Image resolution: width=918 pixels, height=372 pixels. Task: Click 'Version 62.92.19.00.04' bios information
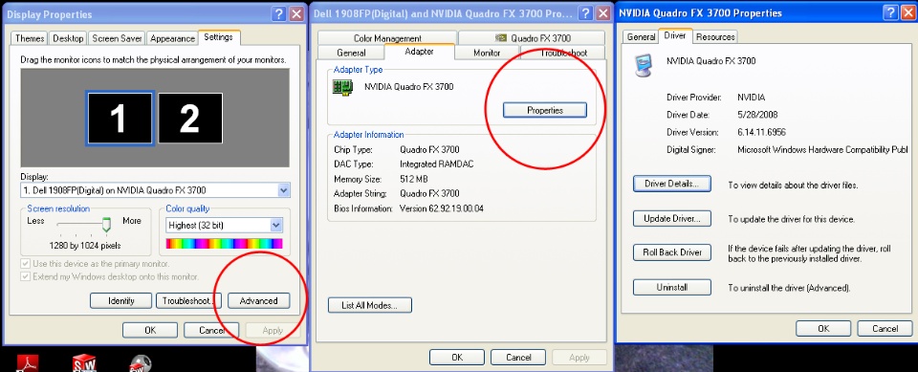[442, 208]
